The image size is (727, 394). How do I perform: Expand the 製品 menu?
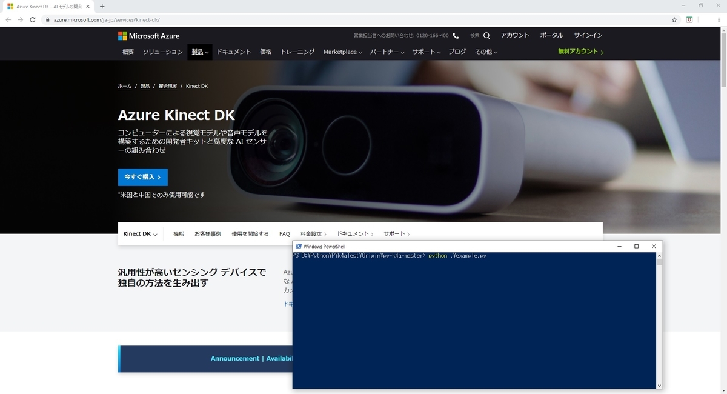point(200,52)
